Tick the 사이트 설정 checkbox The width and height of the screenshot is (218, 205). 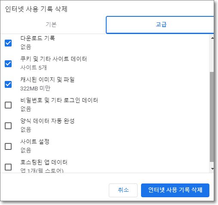(x=8, y=146)
